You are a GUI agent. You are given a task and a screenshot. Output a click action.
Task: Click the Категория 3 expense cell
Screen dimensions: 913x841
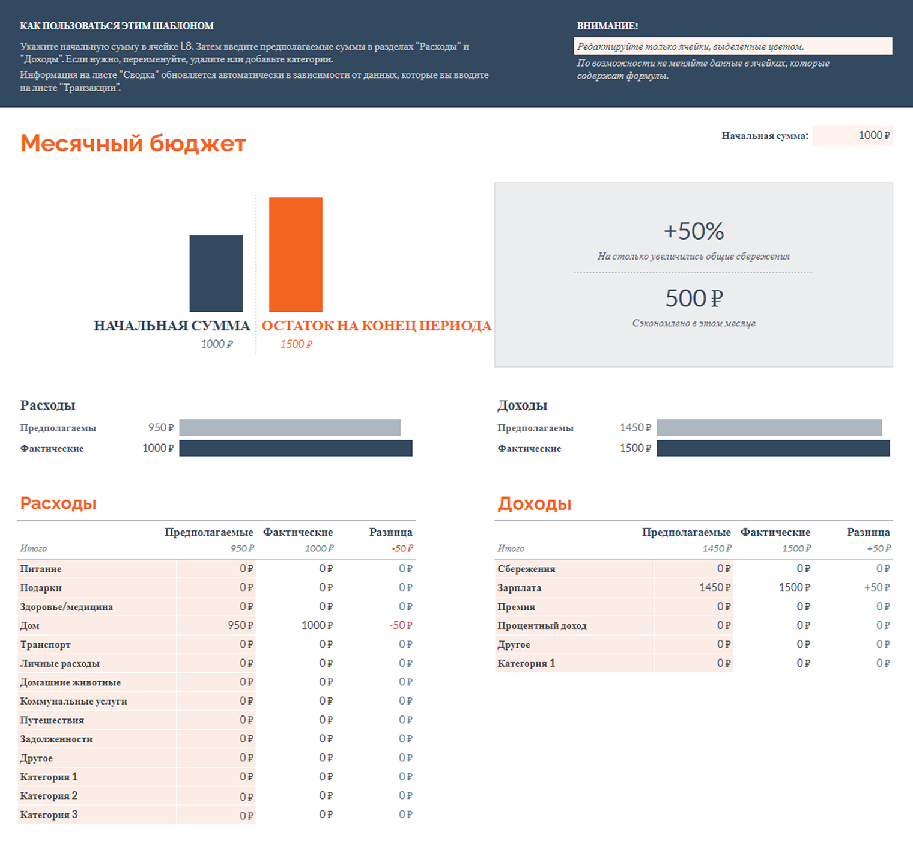(x=97, y=815)
